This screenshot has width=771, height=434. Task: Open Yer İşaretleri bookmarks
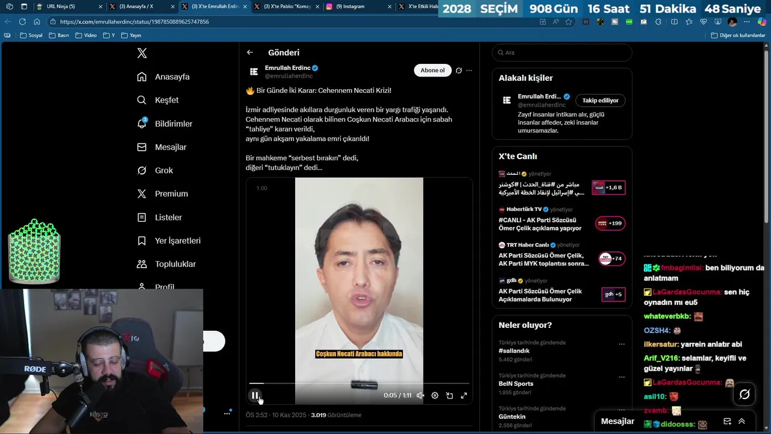169,241
